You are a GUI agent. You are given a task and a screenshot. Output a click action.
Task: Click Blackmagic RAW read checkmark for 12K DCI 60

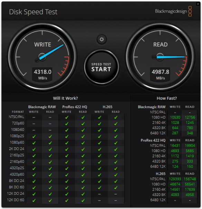[50, 200]
